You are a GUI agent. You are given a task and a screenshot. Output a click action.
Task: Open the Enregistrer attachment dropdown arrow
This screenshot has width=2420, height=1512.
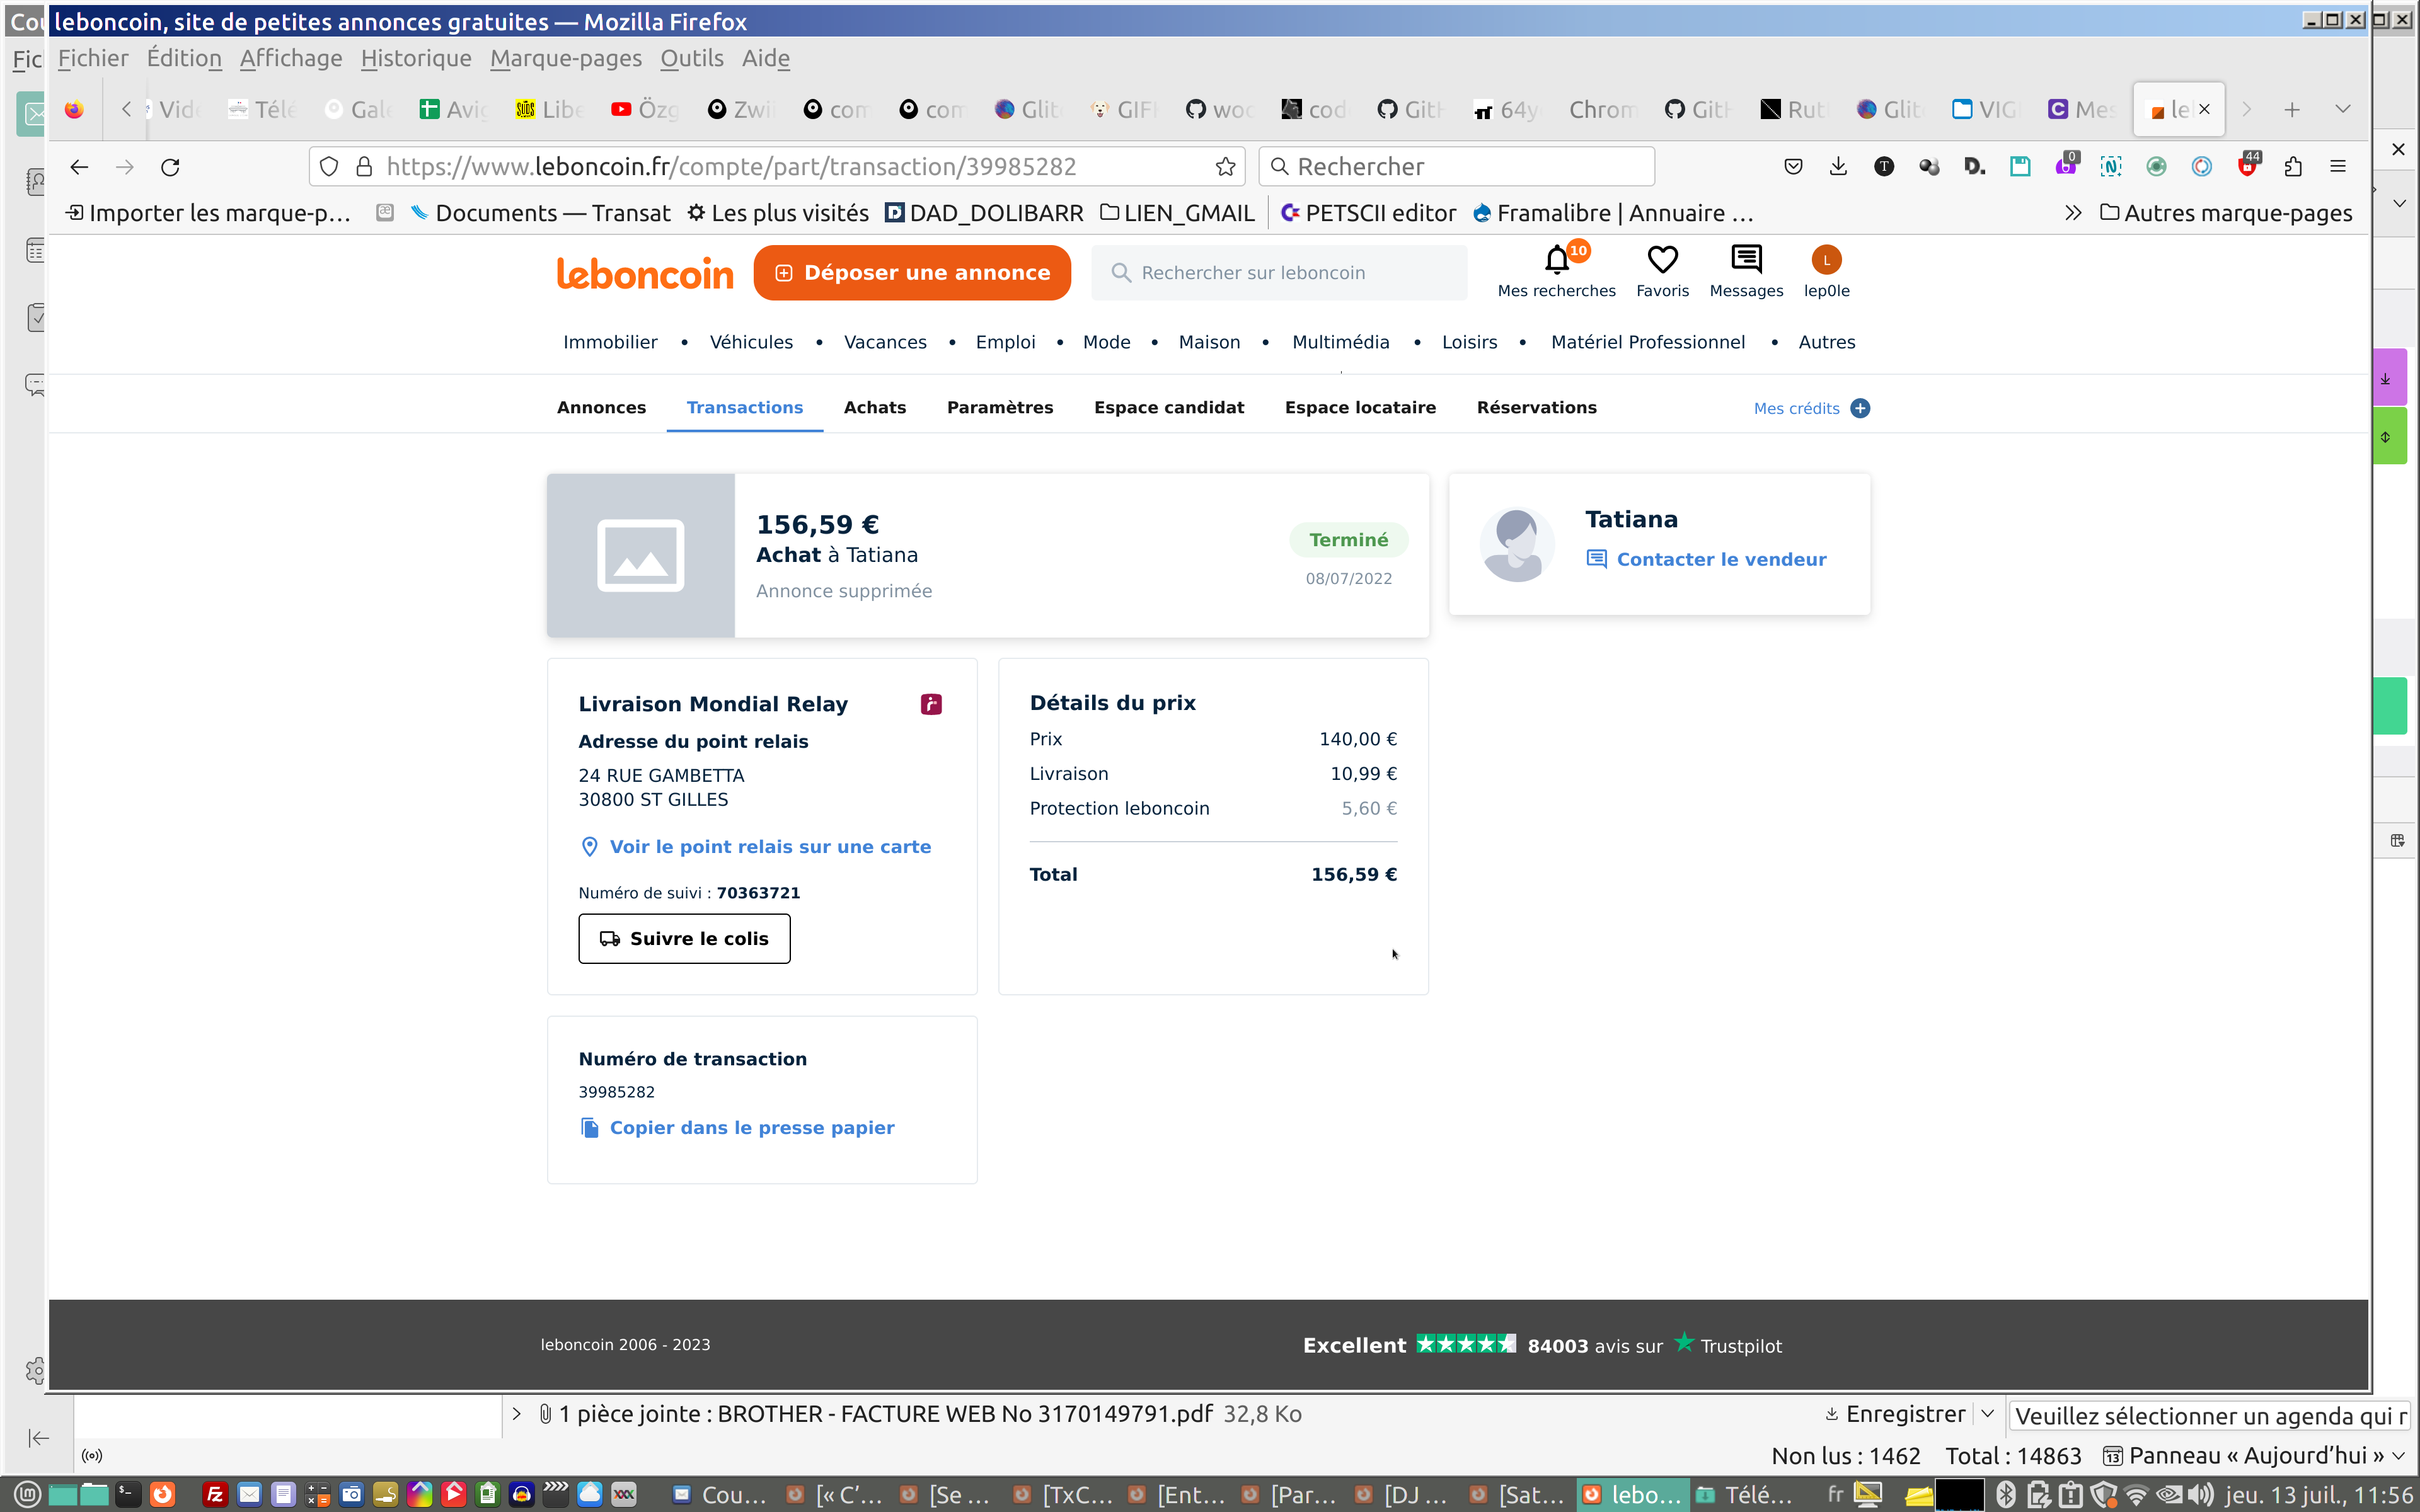click(x=1988, y=1414)
